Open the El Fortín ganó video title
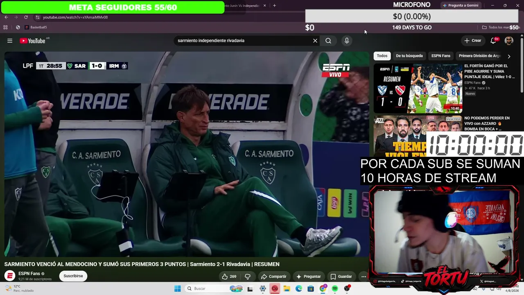This screenshot has height=295, width=524. (x=490, y=71)
